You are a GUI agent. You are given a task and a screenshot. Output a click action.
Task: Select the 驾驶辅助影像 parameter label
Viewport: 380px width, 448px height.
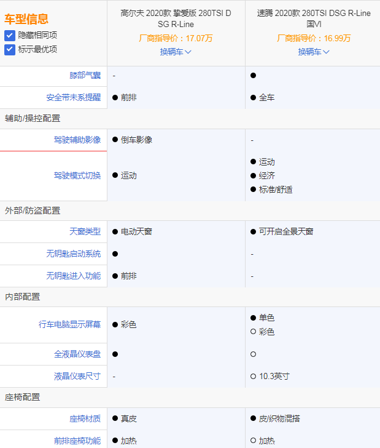tap(77, 140)
